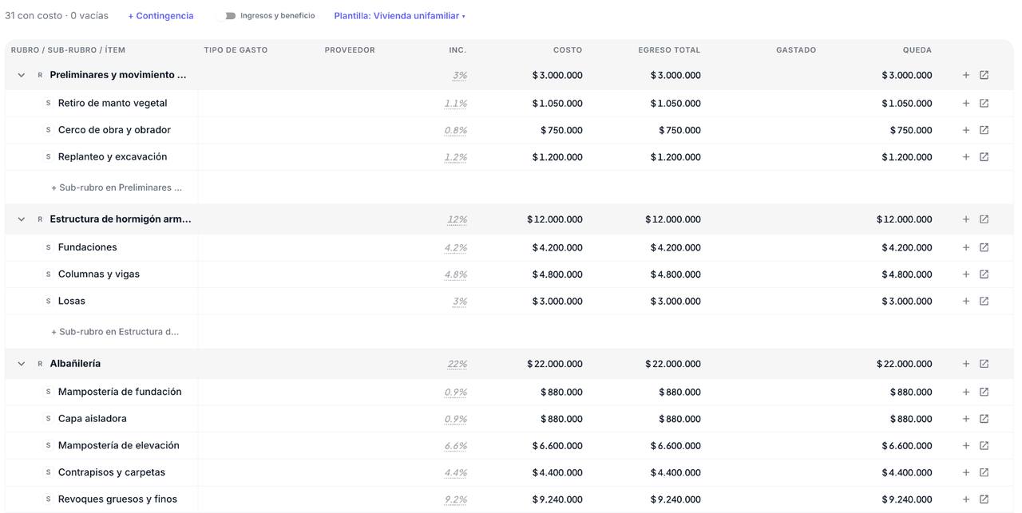This screenshot has height=513, width=1022.
Task: Click the Egreso total column header
Action: [x=669, y=50]
